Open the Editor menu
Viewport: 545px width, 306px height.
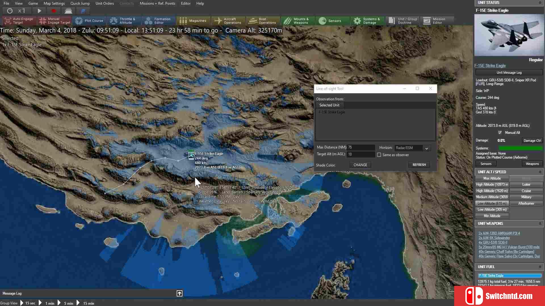[186, 3]
